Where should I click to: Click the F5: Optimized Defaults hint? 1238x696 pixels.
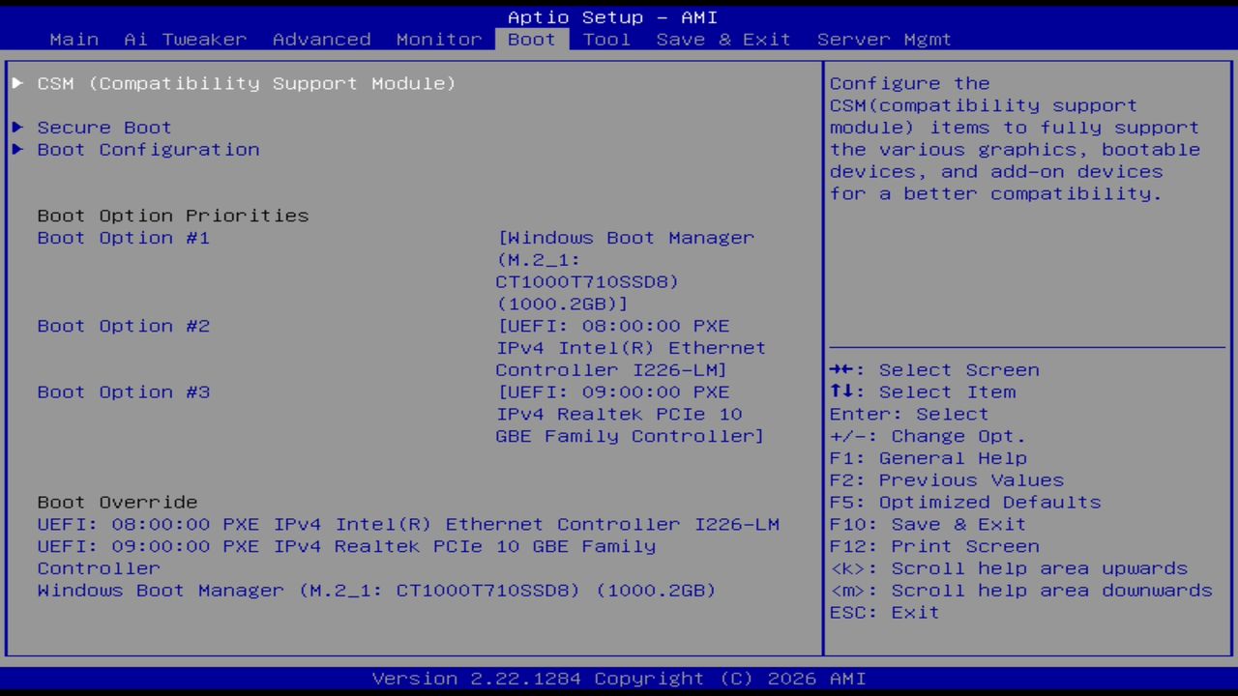click(965, 502)
